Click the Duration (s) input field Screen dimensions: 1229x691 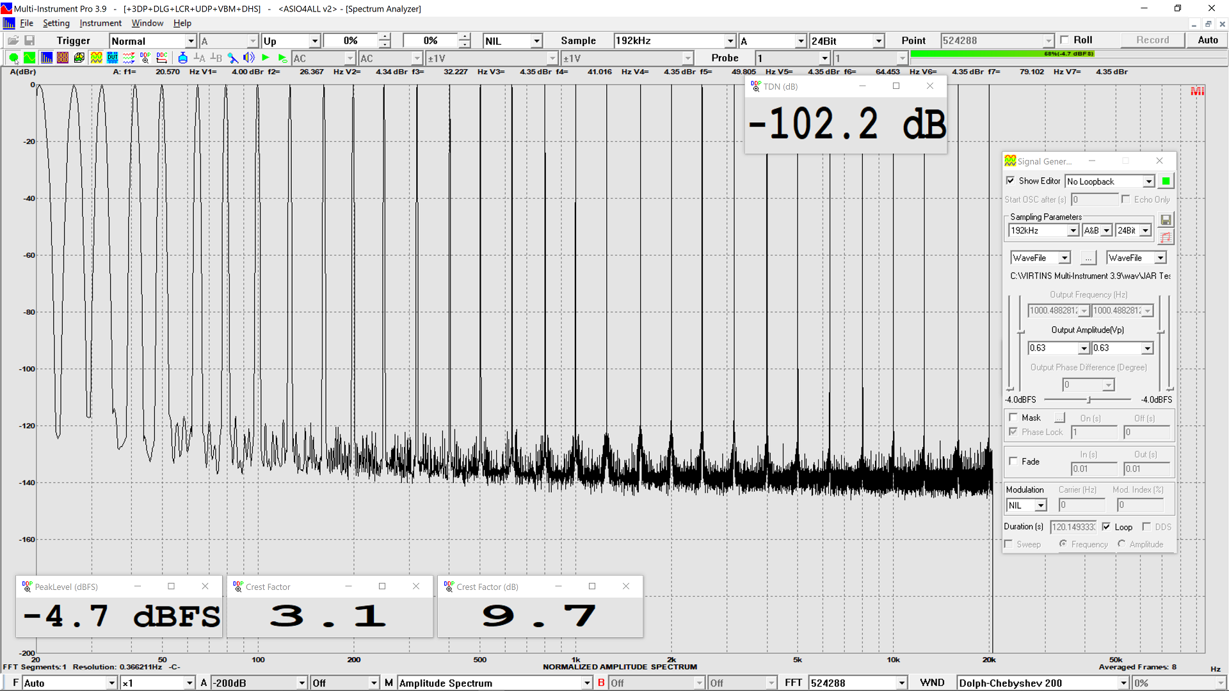pos(1073,527)
